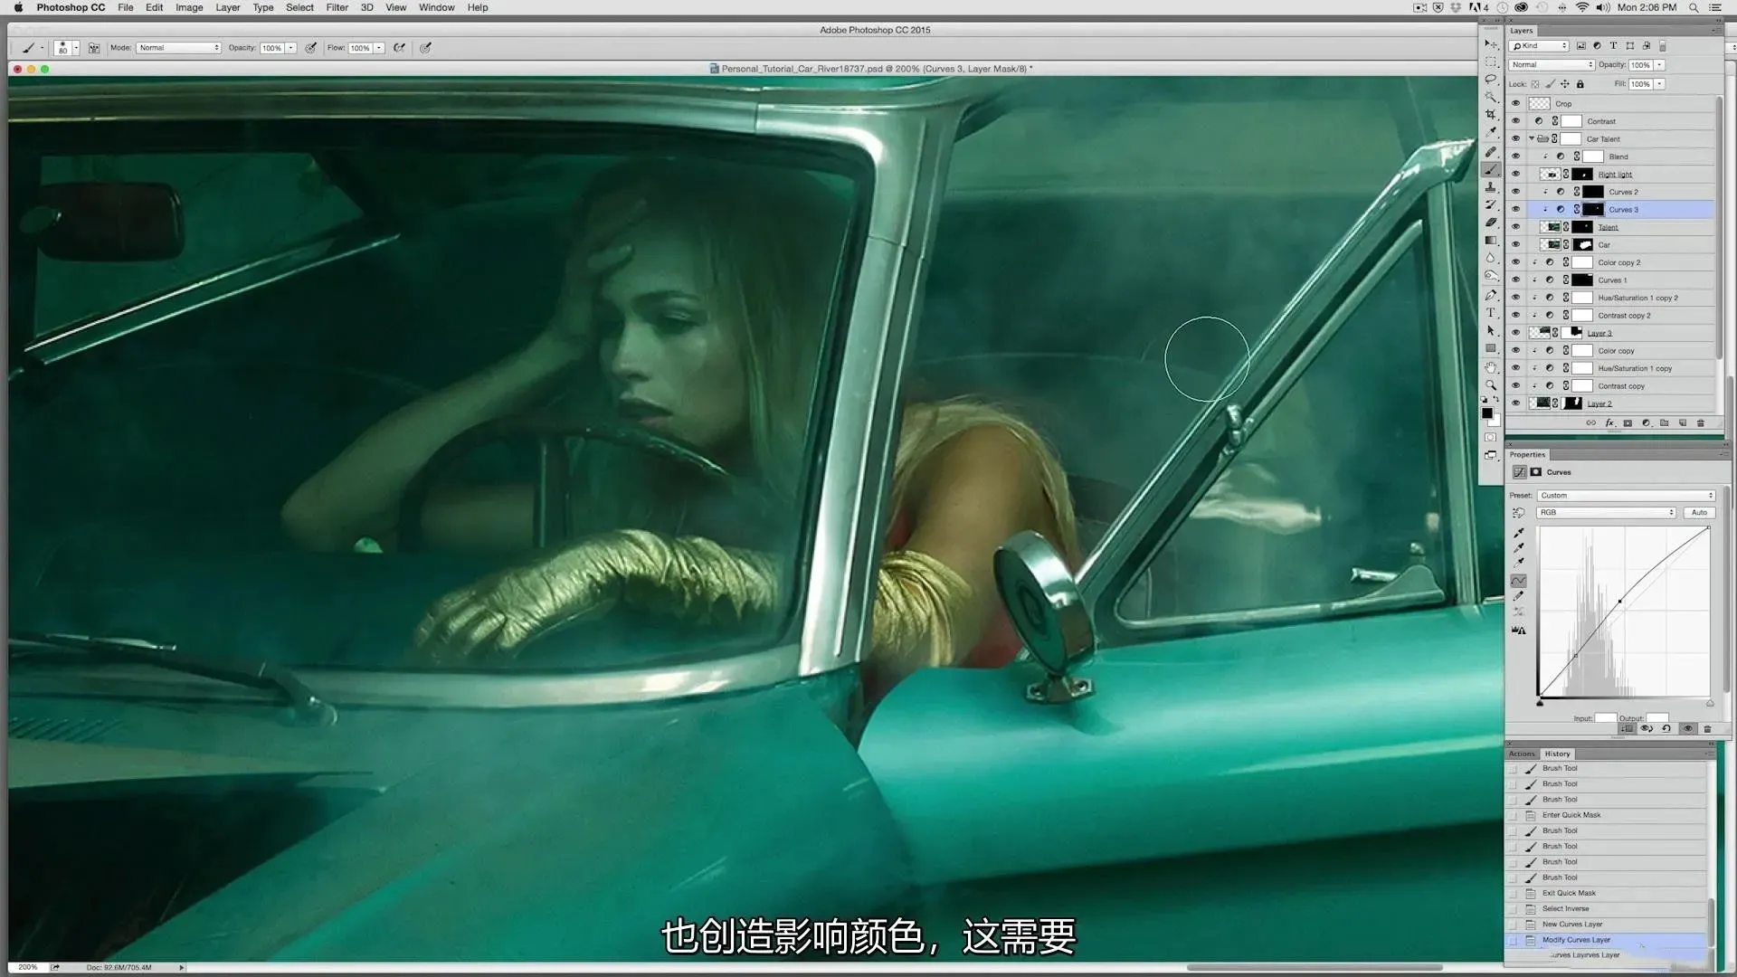Click the Auto button in Curves
The width and height of the screenshot is (1737, 977).
click(1699, 513)
